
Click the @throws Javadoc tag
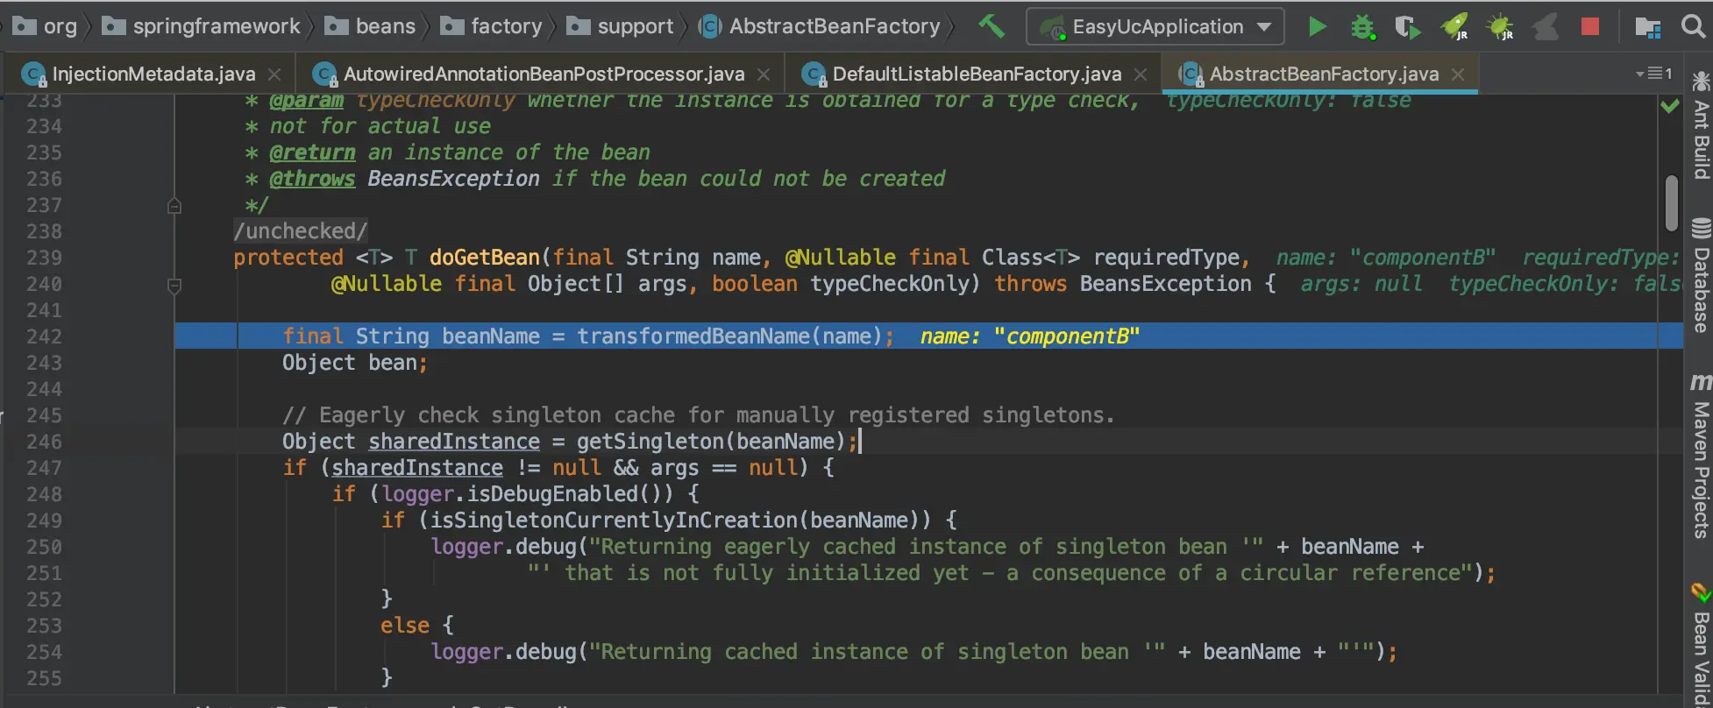312,179
